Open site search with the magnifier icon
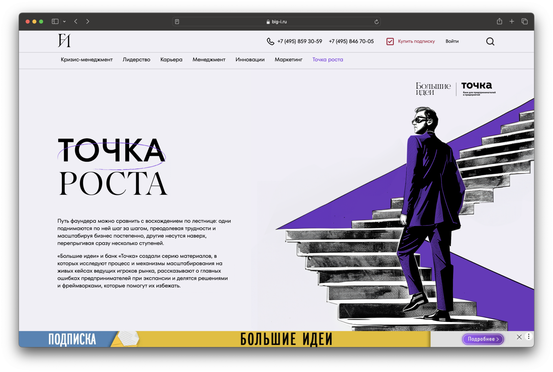Viewport: 553px width, 372px height. pos(490,41)
